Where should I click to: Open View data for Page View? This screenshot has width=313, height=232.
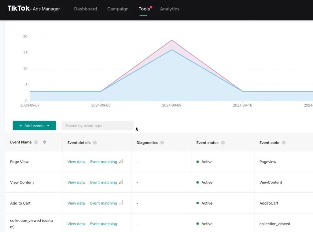coord(76,162)
